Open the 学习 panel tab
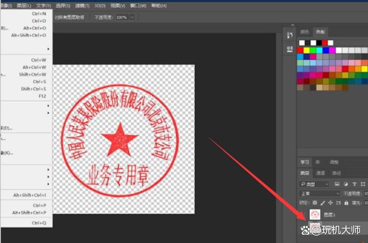368x243 pixels. point(304,161)
